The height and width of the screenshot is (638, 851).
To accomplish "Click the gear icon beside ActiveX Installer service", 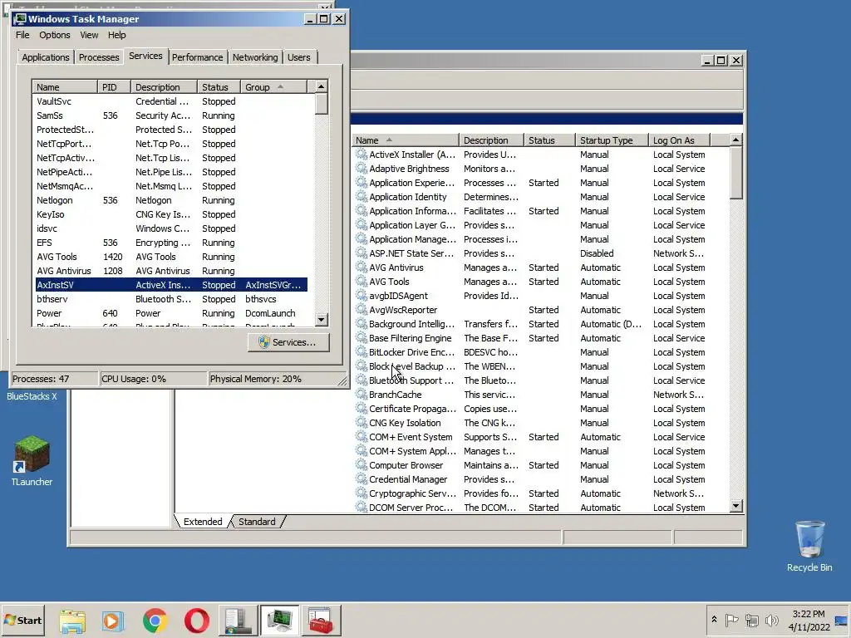I will 361,154.
